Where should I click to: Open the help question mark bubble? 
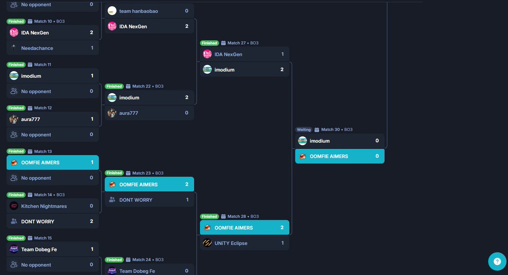[497, 261]
